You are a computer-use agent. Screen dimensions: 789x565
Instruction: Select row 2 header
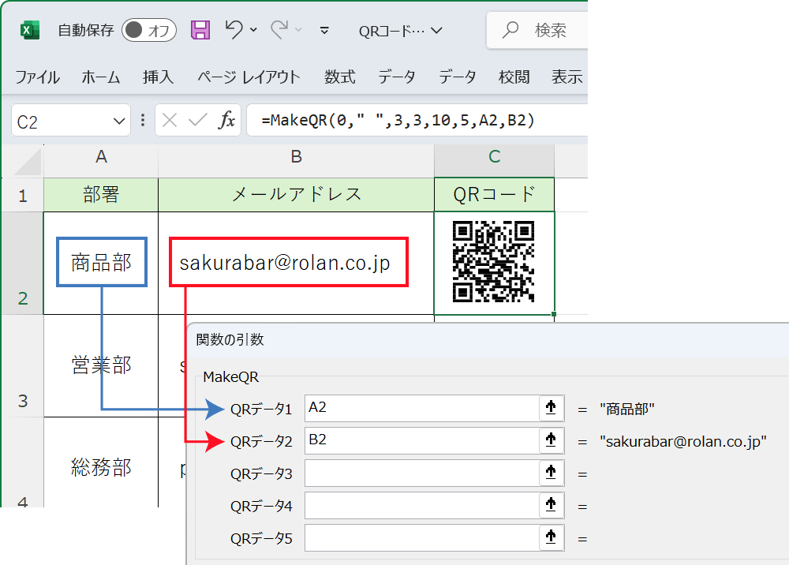pos(23,264)
